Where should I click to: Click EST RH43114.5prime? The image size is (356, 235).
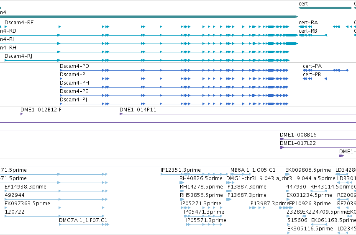(332, 187)
